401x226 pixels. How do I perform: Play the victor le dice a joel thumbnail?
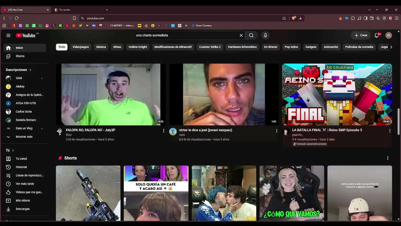tap(224, 94)
